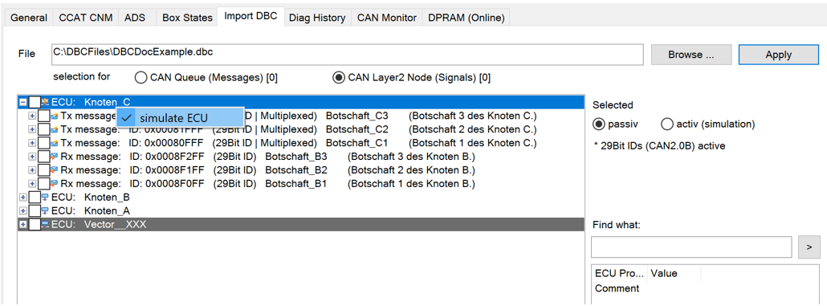The width and height of the screenshot is (827, 306).
Task: Check the Botschaft_B3 Rx message checkbox
Action: 44,157
